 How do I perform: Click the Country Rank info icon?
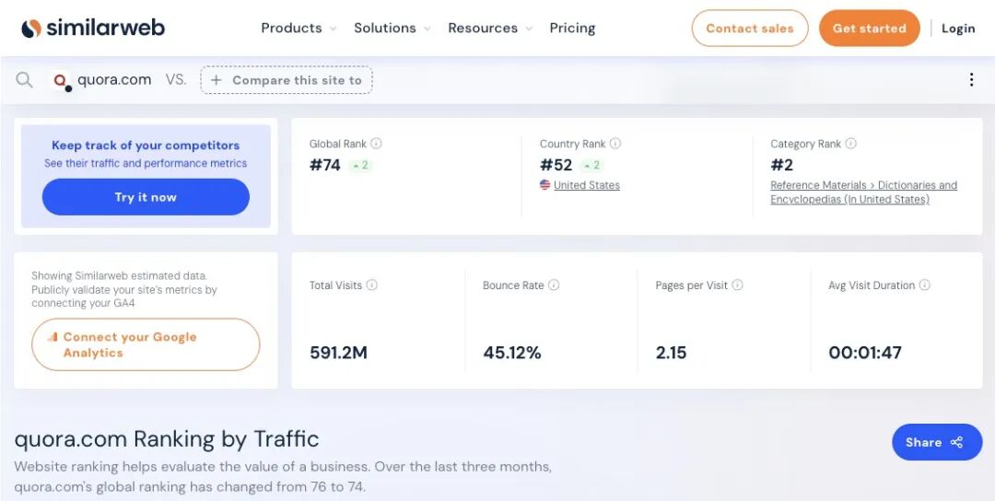coord(615,144)
